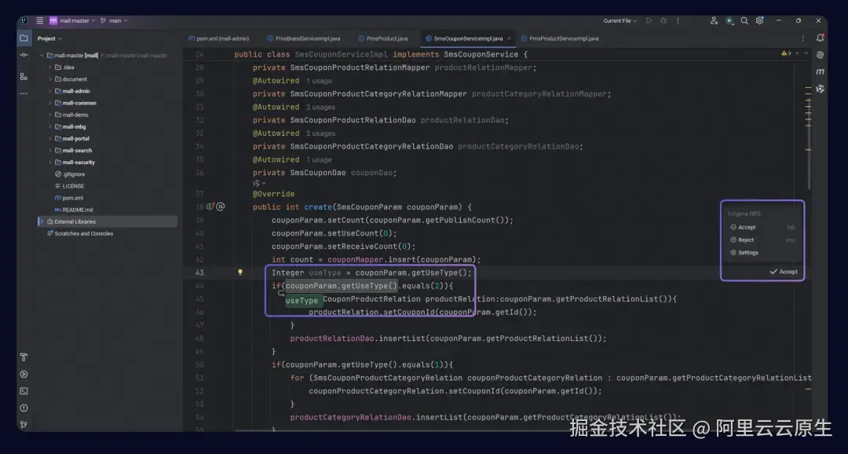Click the Run/Services play icon in left sidebar
The image size is (848, 454).
[23, 374]
